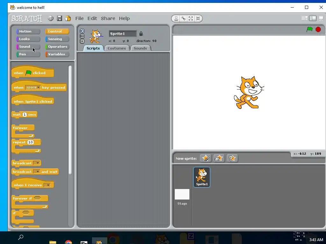
Task: Click the taskbar clock showing 3:43 AM
Action: 316,240
